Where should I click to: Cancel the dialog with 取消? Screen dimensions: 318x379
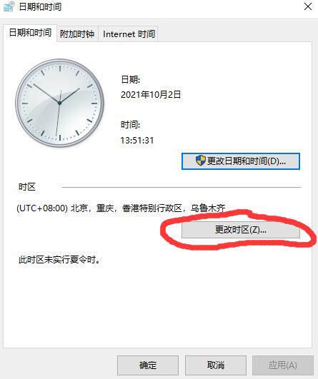pyautogui.click(x=216, y=365)
